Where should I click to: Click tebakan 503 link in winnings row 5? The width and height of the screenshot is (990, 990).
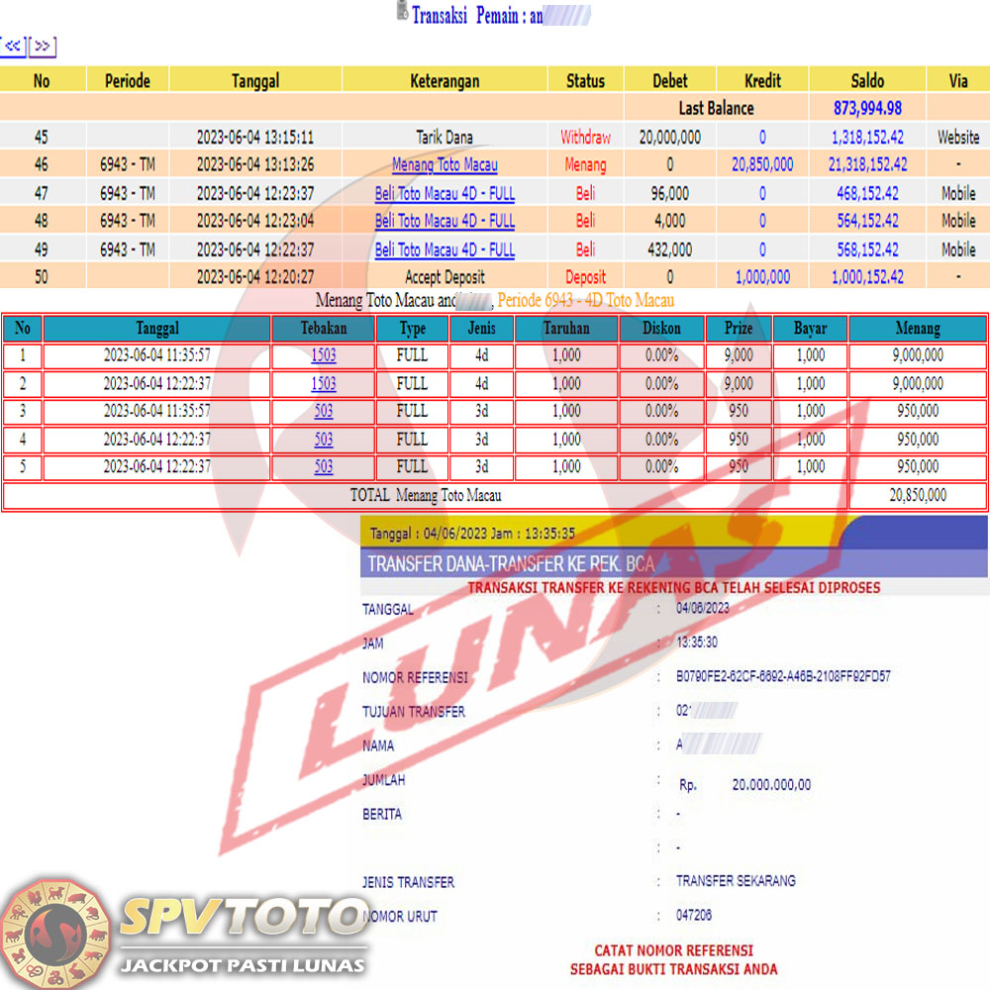324,466
